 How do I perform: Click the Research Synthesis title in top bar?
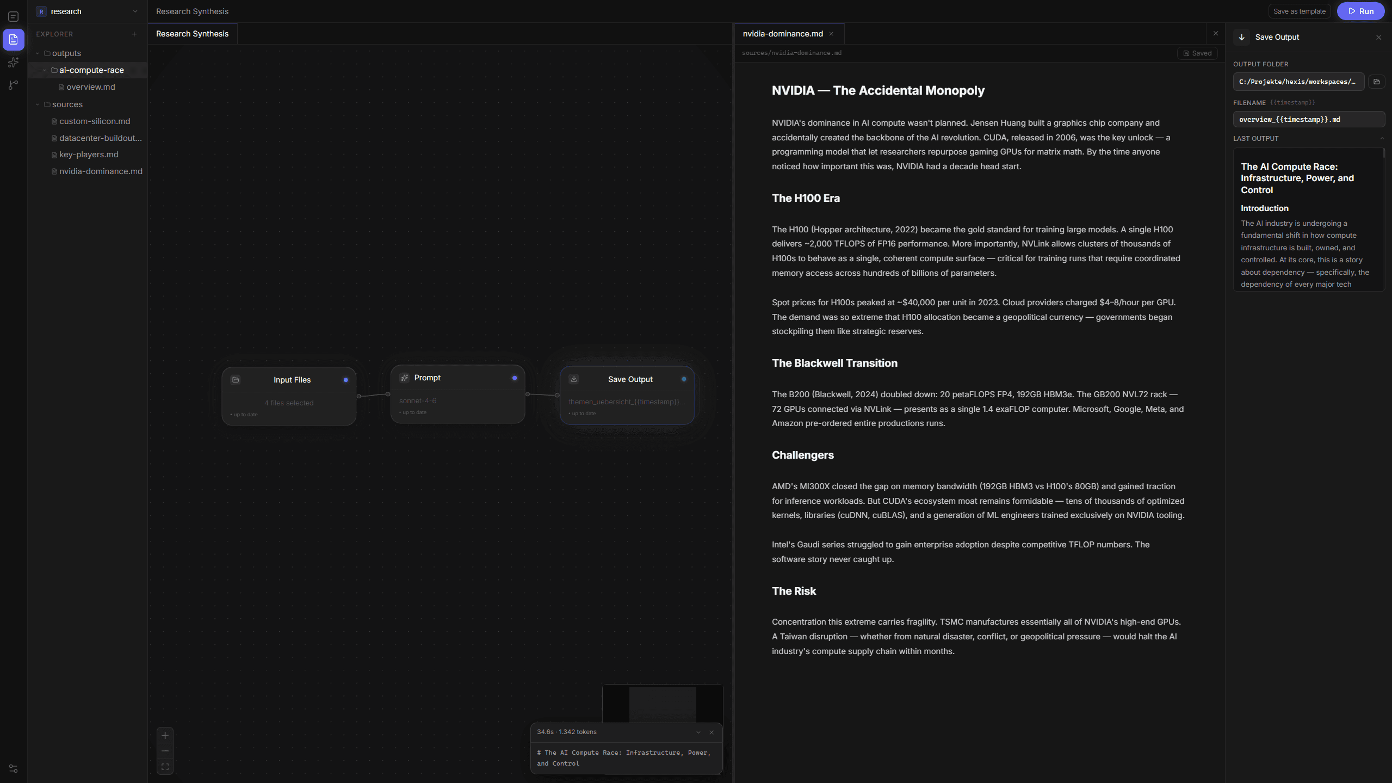192,11
